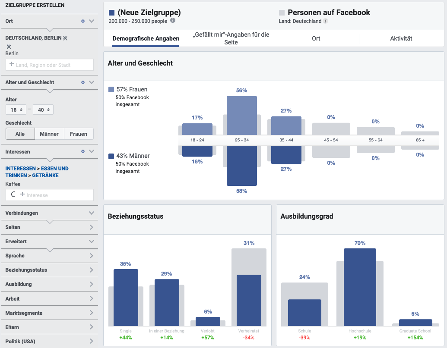Image resolution: width=447 pixels, height=348 pixels.
Task: Click info icon next to Land: Deutschland
Action: [x=326, y=21]
